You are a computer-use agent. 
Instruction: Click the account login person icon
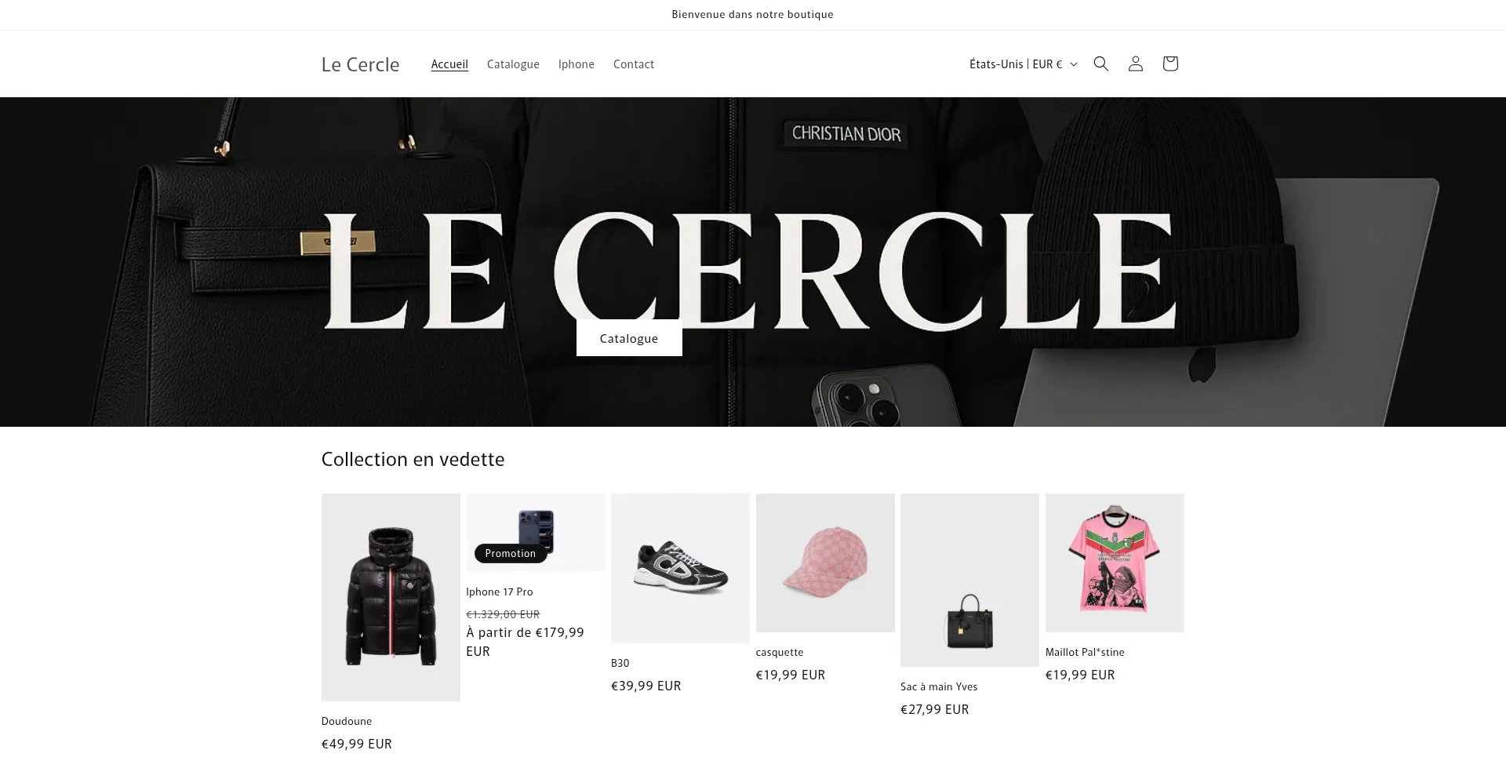pyautogui.click(x=1135, y=64)
